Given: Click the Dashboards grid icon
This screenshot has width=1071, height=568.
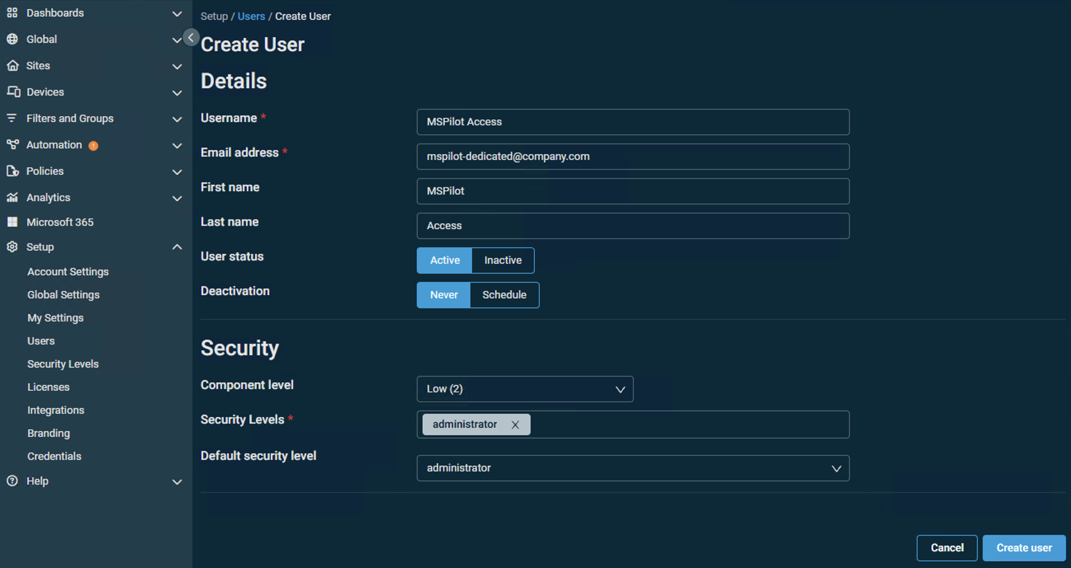Looking at the screenshot, I should tap(12, 13).
